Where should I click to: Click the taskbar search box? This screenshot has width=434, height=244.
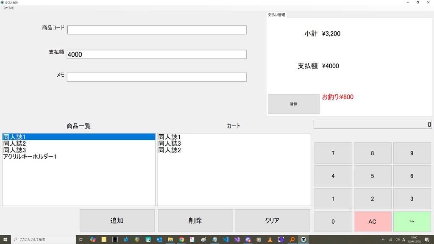click(x=43, y=240)
